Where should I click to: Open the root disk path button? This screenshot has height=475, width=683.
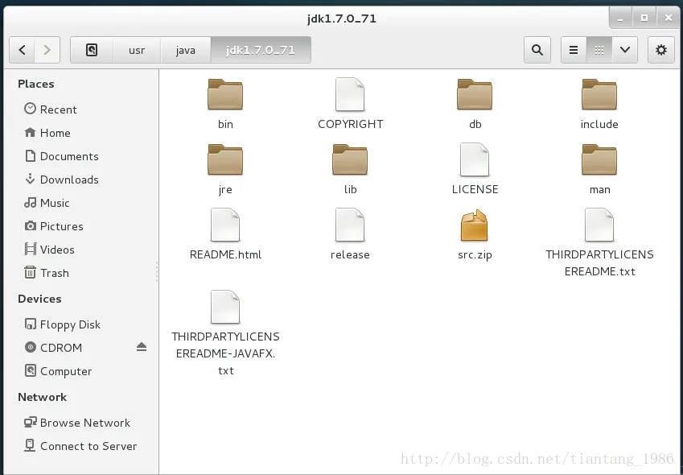(x=92, y=50)
